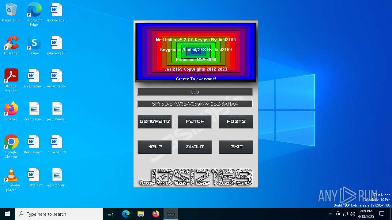This screenshot has width=392, height=220.
Task: Launch Edge from the taskbar
Action: click(126, 214)
